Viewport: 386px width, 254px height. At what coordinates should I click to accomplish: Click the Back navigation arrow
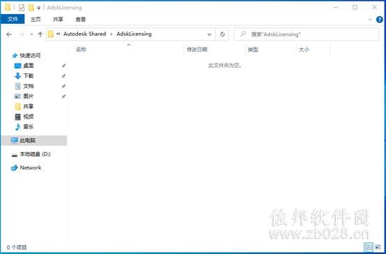point(9,34)
